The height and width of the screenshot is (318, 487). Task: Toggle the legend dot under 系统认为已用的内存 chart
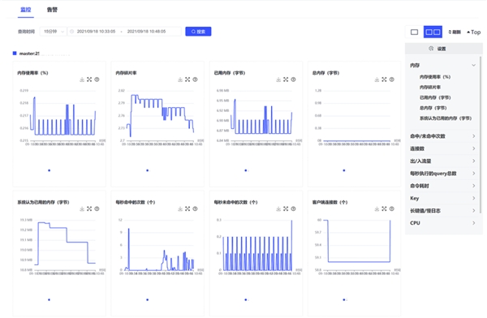(x=49, y=299)
